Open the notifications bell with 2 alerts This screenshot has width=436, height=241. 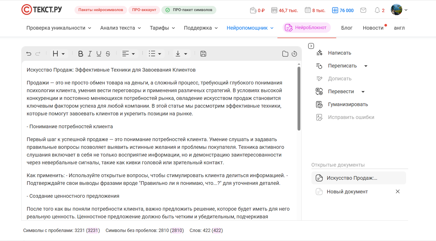point(377,10)
